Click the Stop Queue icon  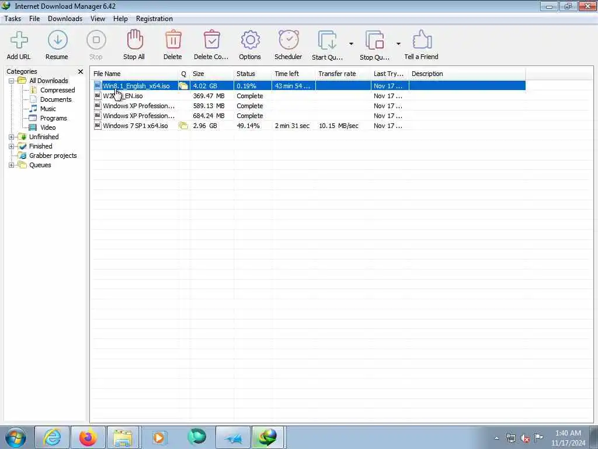tap(375, 40)
